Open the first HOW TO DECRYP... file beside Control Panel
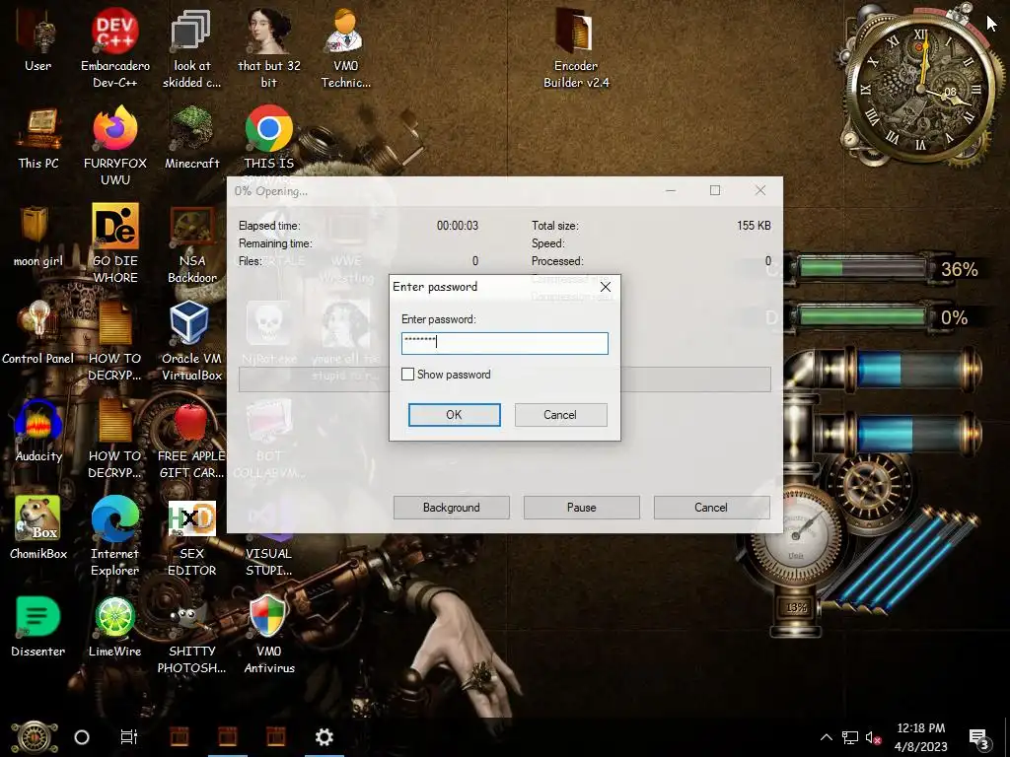Screen dimensions: 1010x757 (114, 340)
